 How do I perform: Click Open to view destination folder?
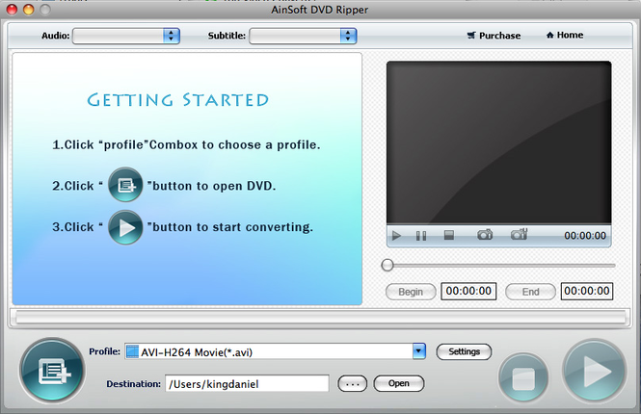[x=399, y=383]
